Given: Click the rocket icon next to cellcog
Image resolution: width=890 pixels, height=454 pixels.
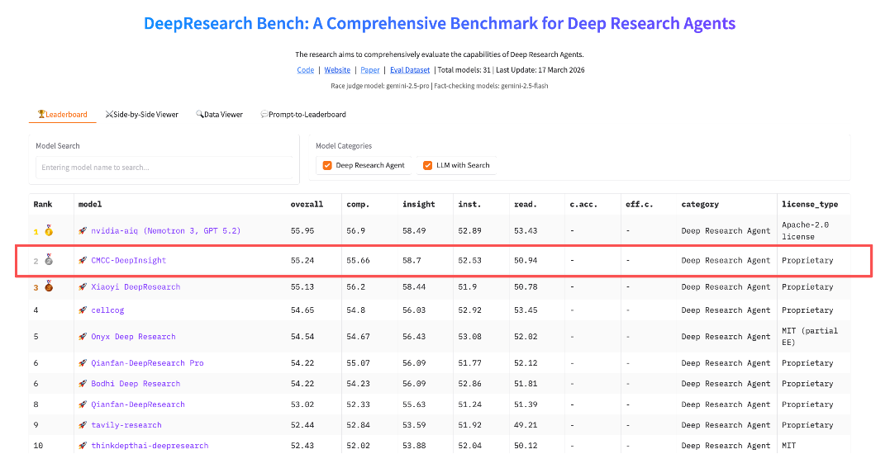Looking at the screenshot, I should (x=83, y=310).
